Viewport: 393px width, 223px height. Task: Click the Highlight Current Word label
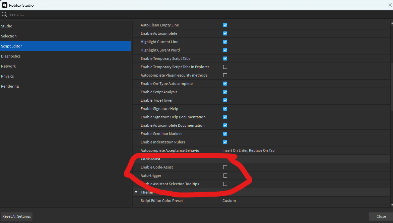click(x=160, y=50)
